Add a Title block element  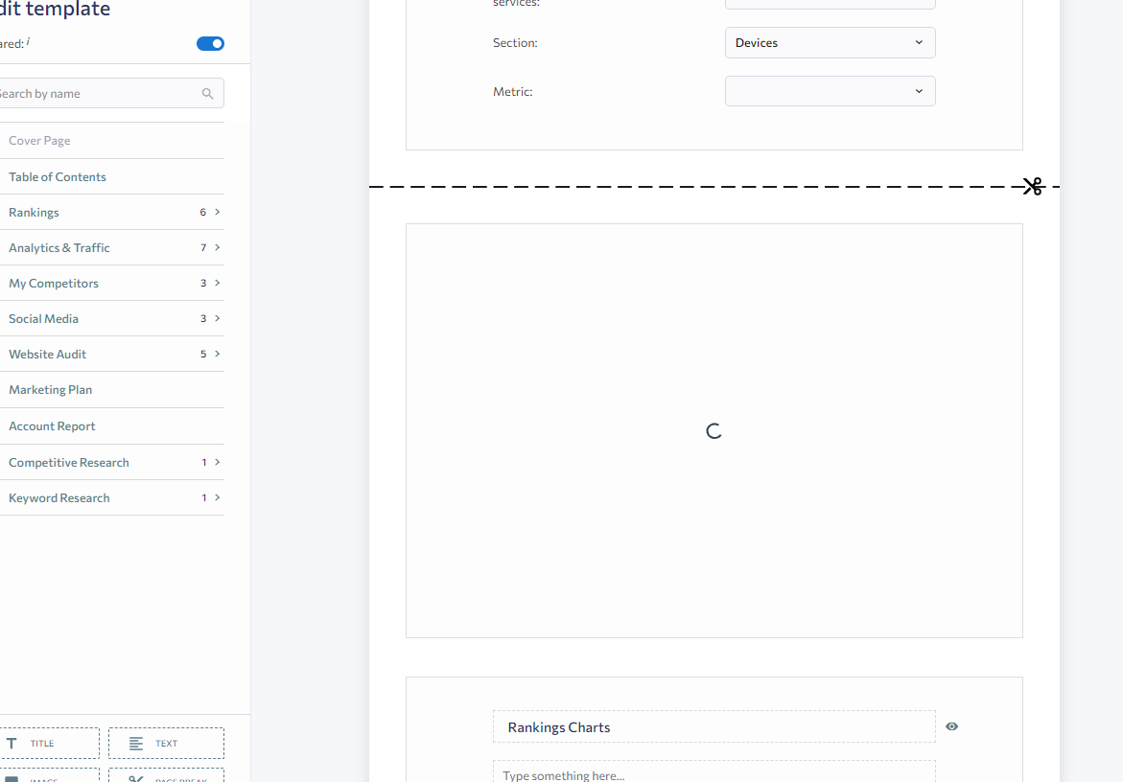[50, 744]
